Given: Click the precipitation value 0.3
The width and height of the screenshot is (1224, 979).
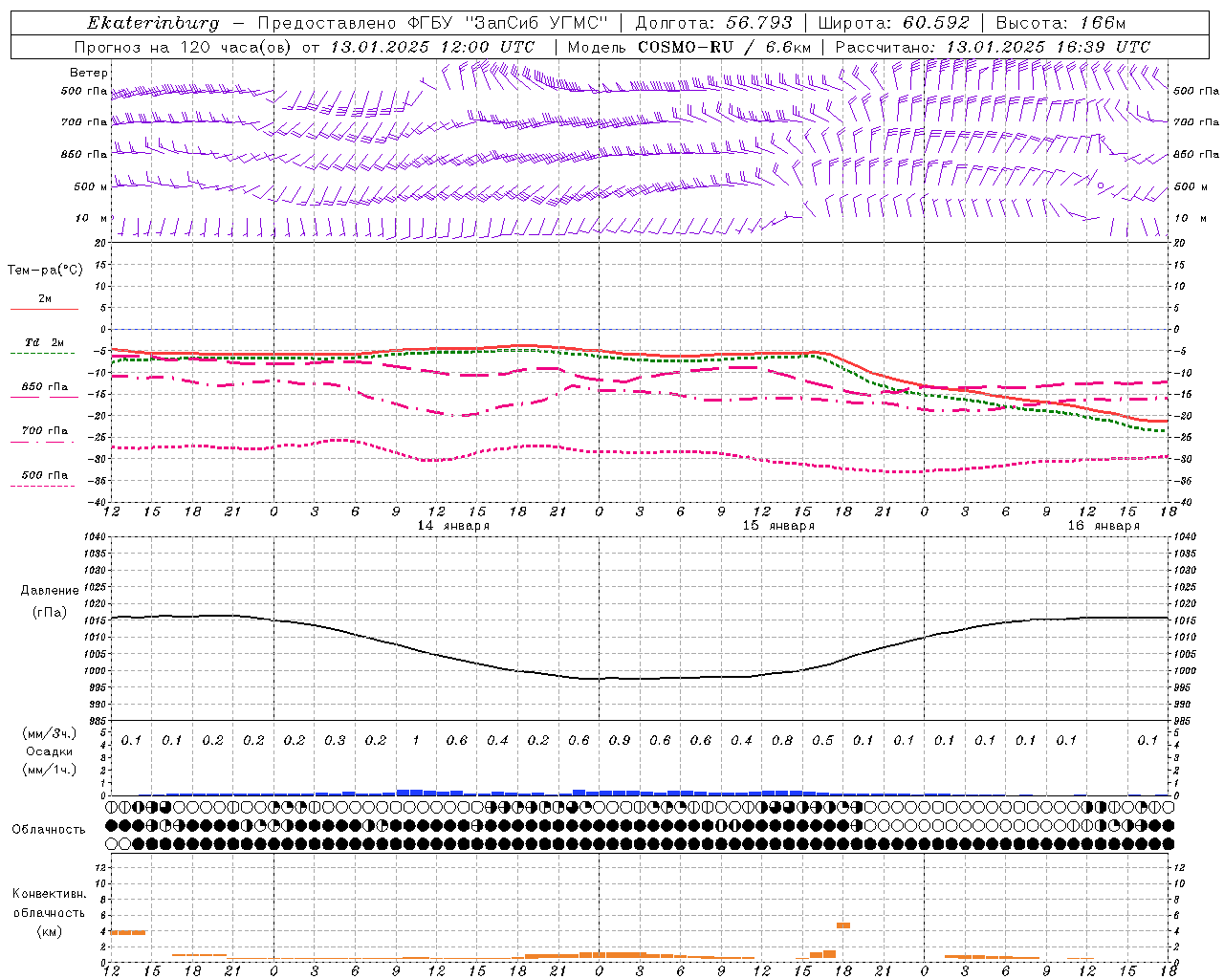Looking at the screenshot, I should (335, 740).
